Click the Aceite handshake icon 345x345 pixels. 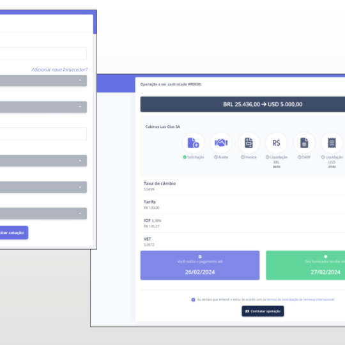point(221,143)
